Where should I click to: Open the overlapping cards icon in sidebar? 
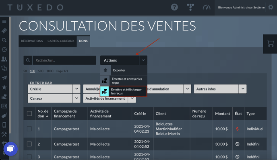point(4,68)
